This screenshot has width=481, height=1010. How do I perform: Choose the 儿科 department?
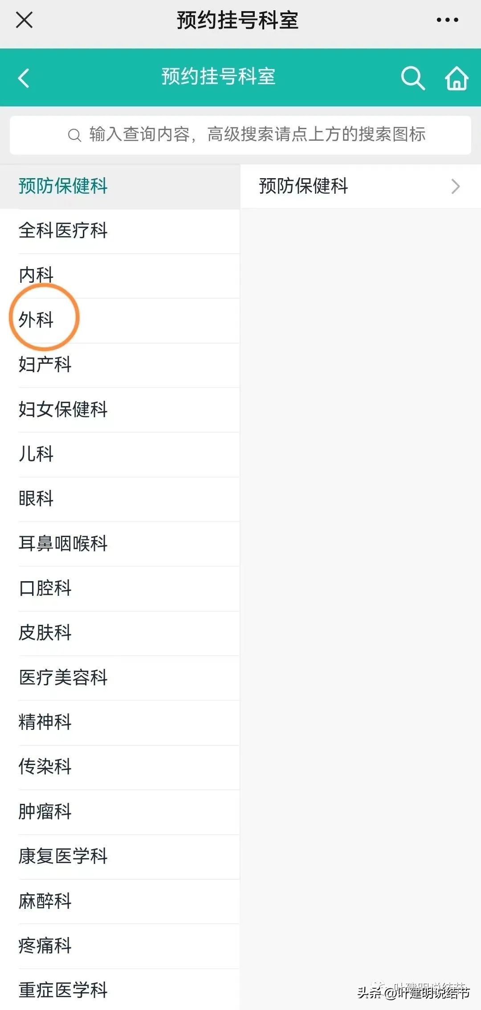37,454
